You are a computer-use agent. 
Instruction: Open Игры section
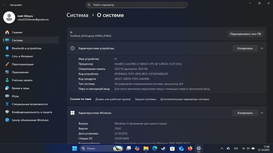tap(31, 96)
